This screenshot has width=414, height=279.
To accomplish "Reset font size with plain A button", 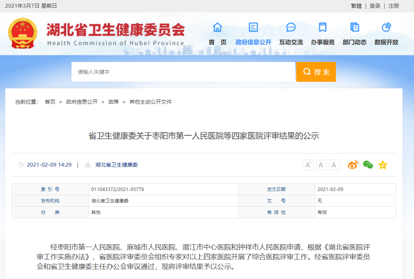I will click(x=334, y=165).
